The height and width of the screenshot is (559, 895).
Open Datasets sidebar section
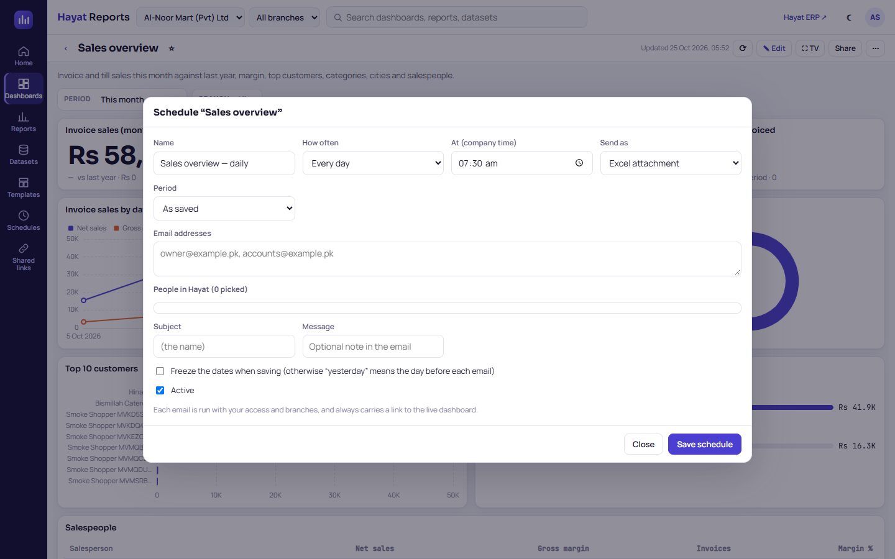(24, 155)
